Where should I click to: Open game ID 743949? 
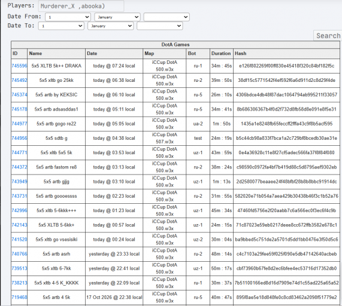point(19,182)
